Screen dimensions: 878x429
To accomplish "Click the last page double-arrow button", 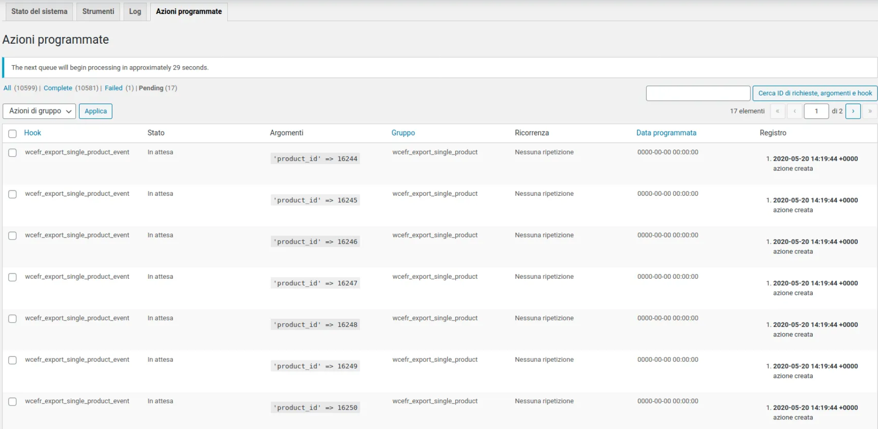I will 870,111.
